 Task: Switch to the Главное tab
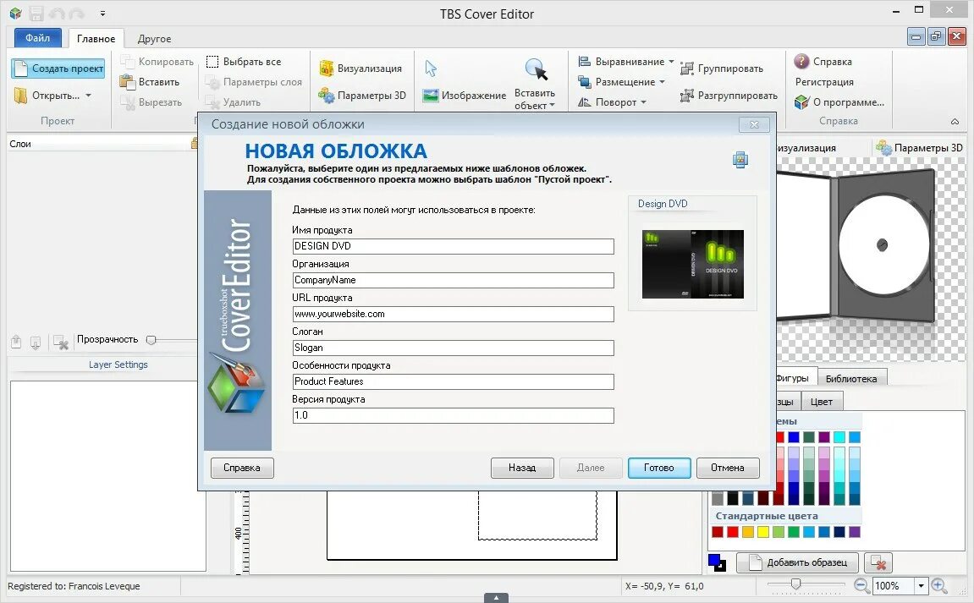pos(96,39)
